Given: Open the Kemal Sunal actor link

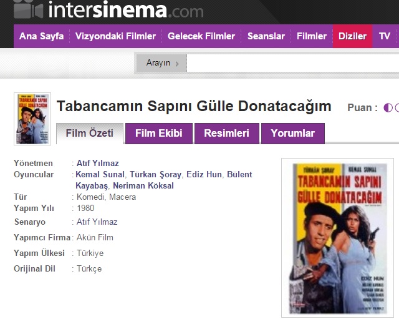Looking at the screenshot, I should tap(100, 174).
